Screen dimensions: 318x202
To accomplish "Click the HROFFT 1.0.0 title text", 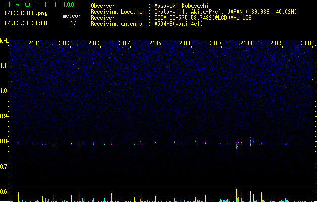I will tap(40, 4).
